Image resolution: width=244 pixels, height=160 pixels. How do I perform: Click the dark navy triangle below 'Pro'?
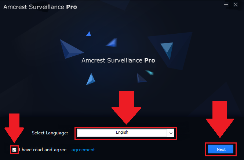pos(141,78)
